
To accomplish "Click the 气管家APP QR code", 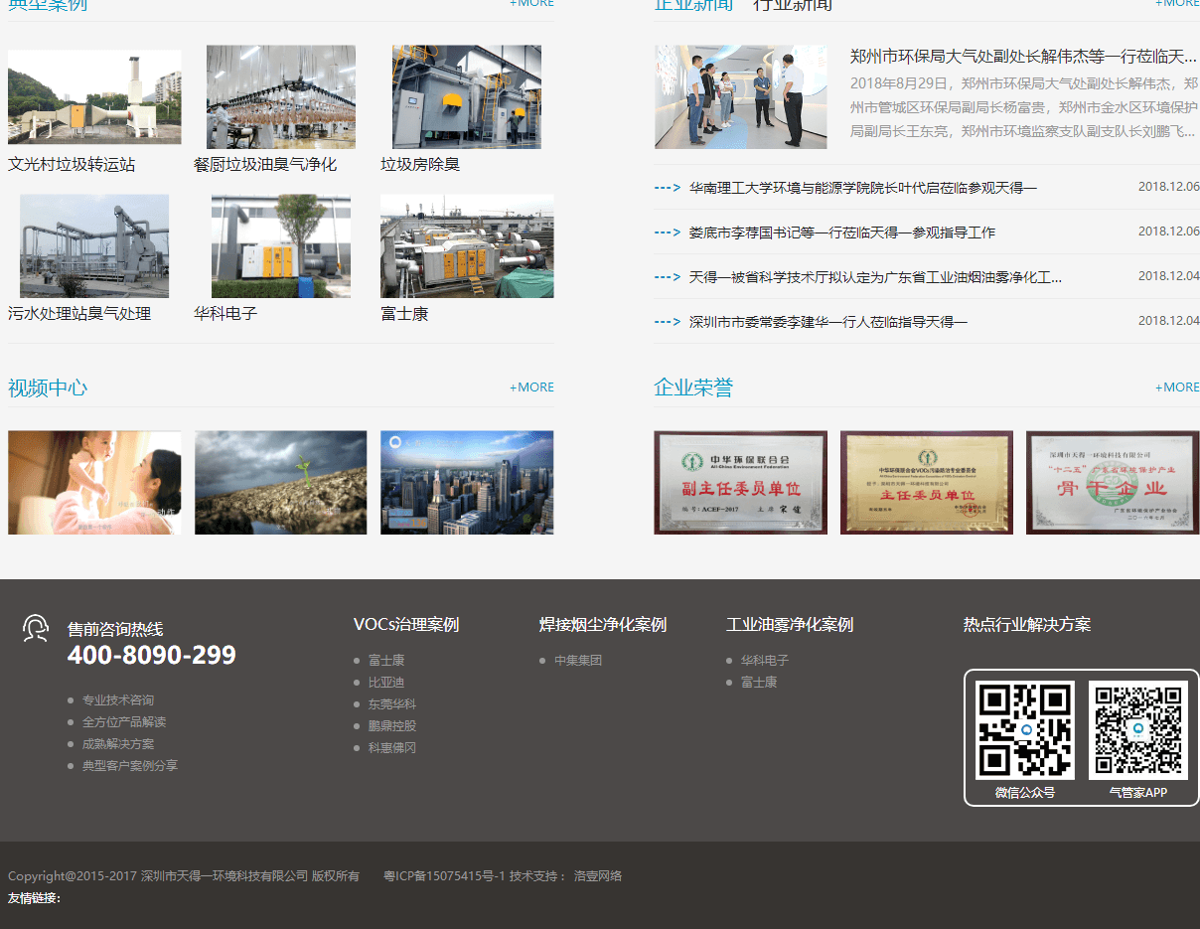I will pyautogui.click(x=1137, y=728).
